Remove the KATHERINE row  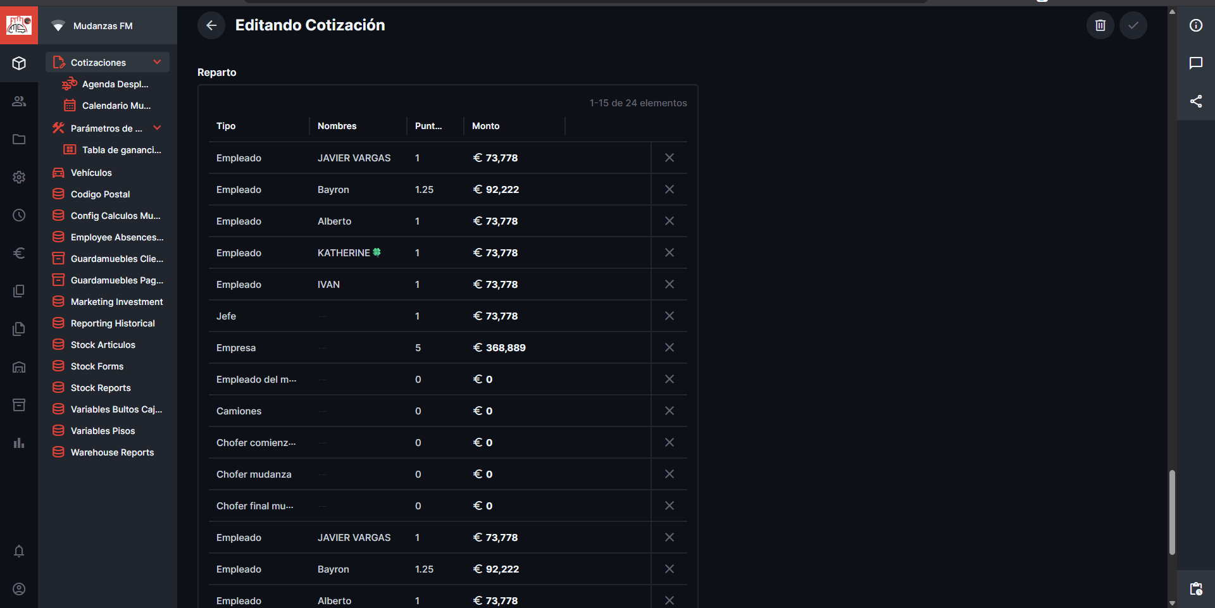pyautogui.click(x=670, y=252)
